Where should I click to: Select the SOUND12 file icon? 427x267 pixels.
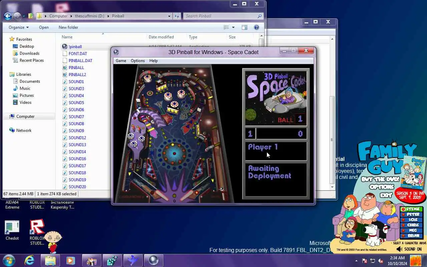(x=65, y=138)
